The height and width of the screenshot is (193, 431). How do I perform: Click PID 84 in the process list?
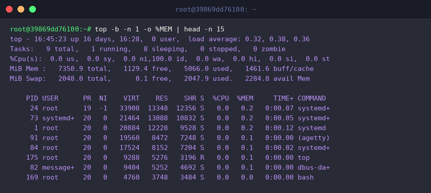(34, 148)
